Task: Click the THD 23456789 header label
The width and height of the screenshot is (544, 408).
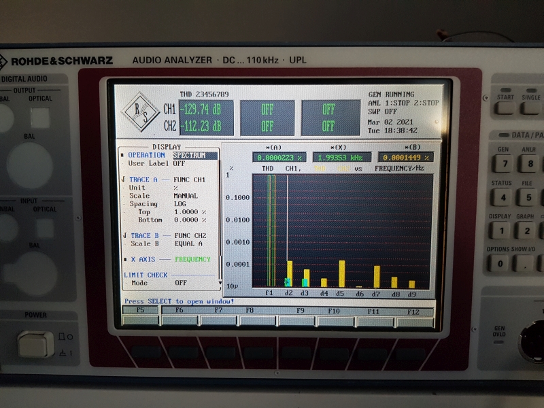Action: tap(204, 95)
